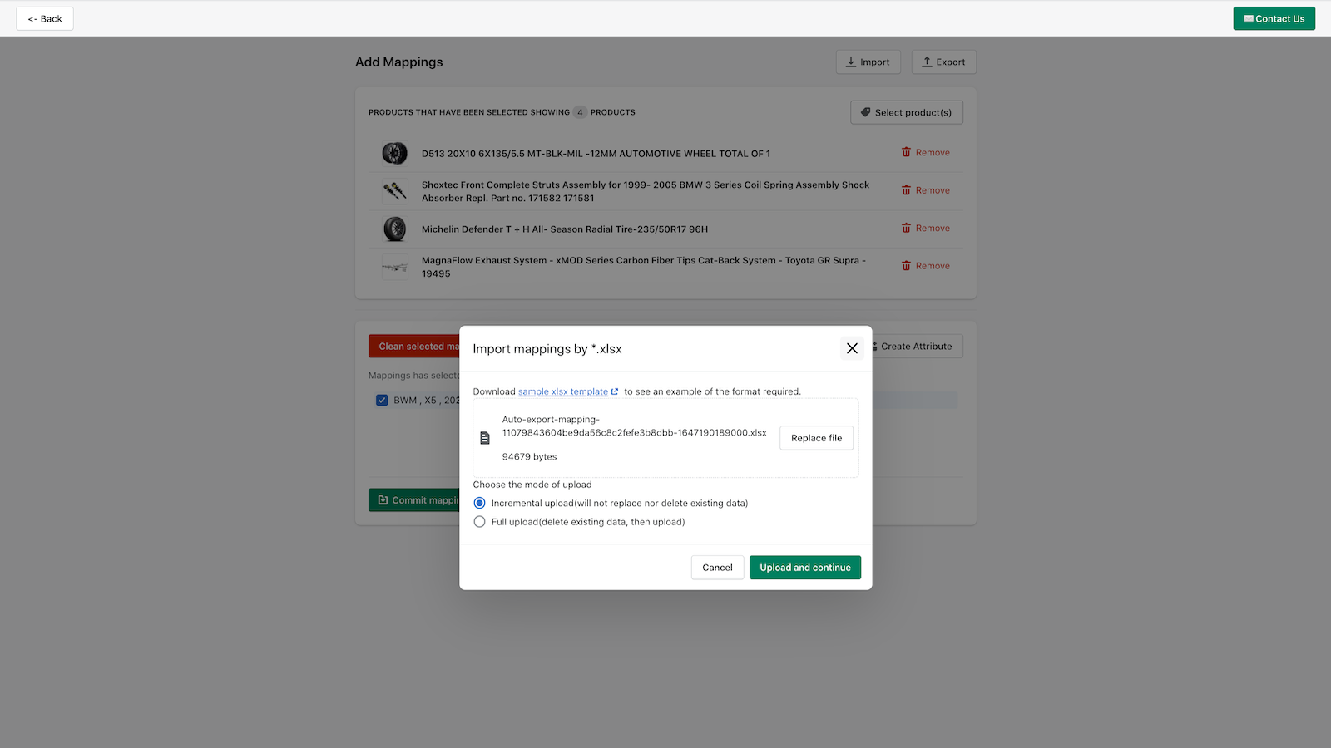The image size is (1331, 748).
Task: Click Replace file for the mapping spreadsheet
Action: pyautogui.click(x=816, y=438)
